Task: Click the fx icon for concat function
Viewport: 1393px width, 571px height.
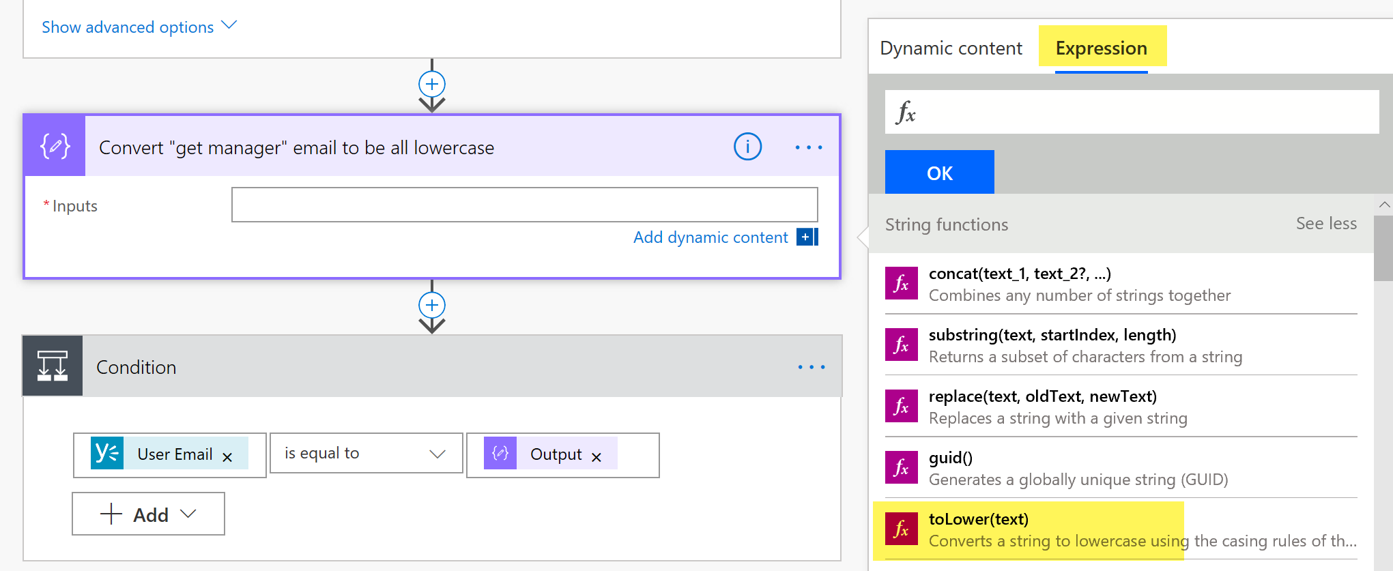Action: 902,283
